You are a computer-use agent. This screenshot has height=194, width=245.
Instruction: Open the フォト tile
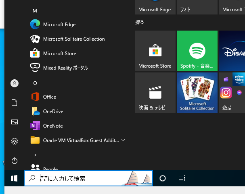[197, 7]
